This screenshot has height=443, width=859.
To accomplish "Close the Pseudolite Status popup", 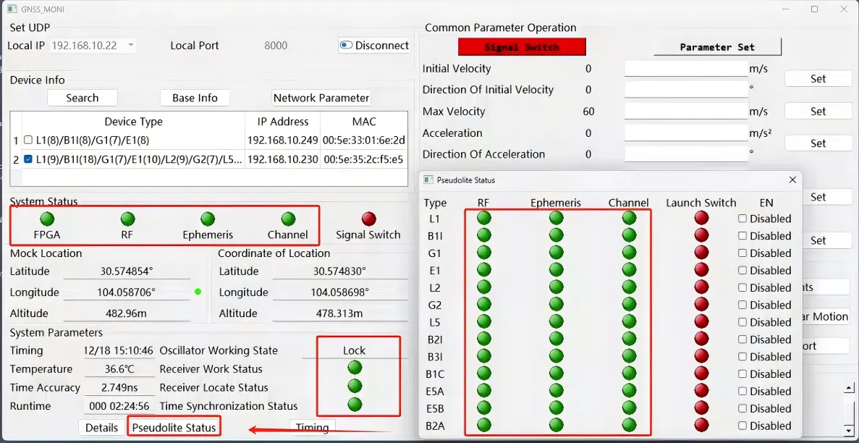I will point(792,180).
